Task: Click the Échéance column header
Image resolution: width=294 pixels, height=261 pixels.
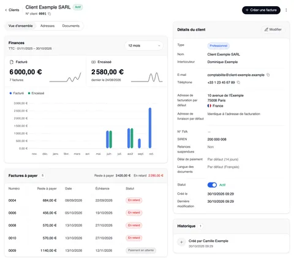Action: pos(102,189)
